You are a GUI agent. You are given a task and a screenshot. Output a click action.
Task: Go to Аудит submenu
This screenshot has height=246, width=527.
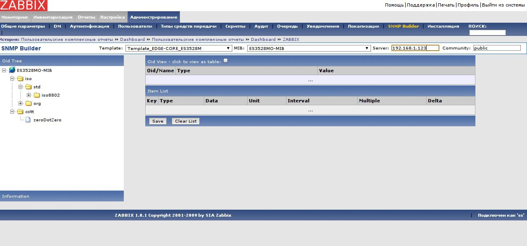click(x=261, y=26)
